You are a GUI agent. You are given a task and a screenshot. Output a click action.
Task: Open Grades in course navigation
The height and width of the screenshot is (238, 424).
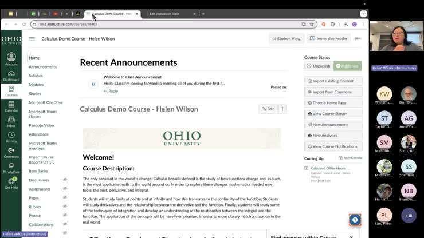(x=35, y=93)
